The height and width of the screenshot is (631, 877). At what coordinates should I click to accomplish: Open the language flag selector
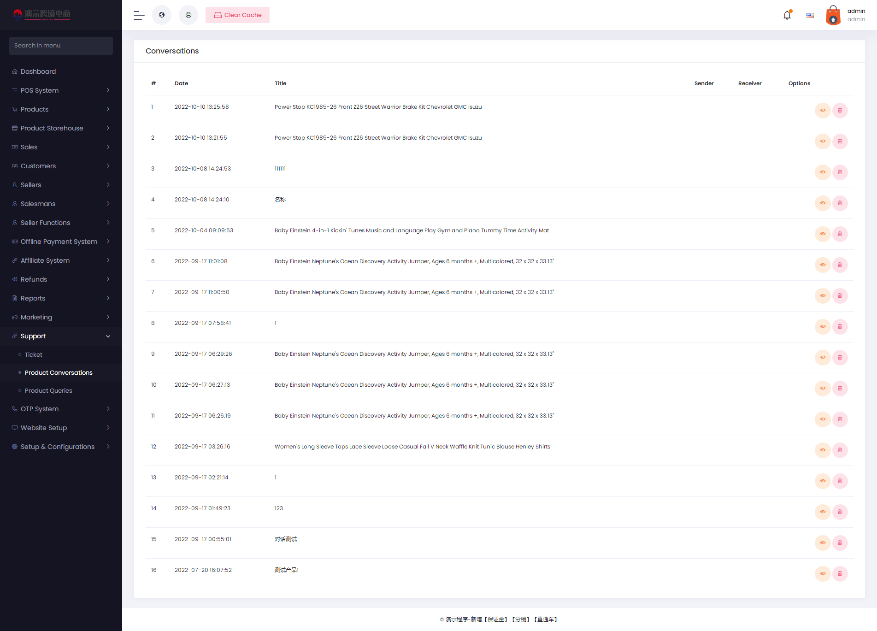[810, 15]
